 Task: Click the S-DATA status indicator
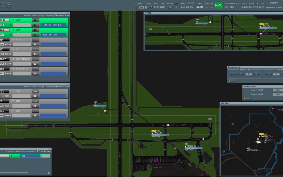(x=232, y=4)
